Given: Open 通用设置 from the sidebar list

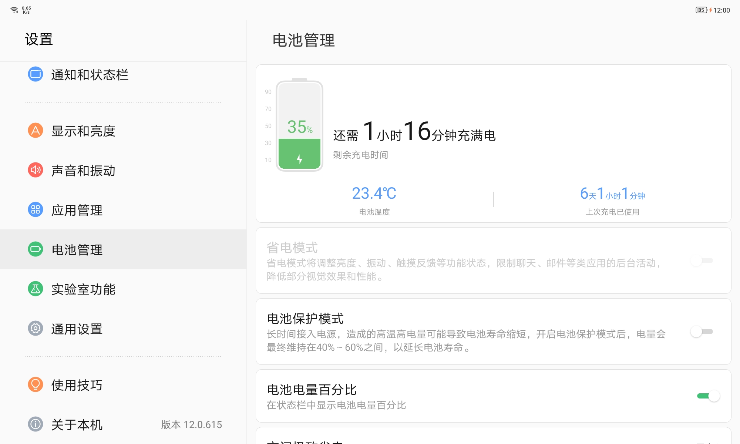Looking at the screenshot, I should tap(77, 329).
